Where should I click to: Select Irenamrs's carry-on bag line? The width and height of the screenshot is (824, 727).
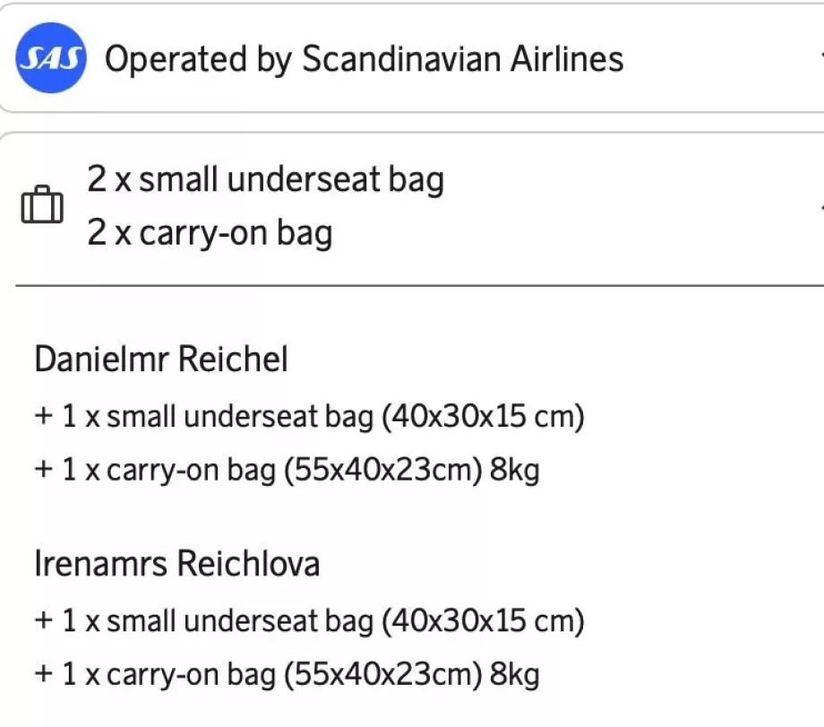(x=287, y=673)
